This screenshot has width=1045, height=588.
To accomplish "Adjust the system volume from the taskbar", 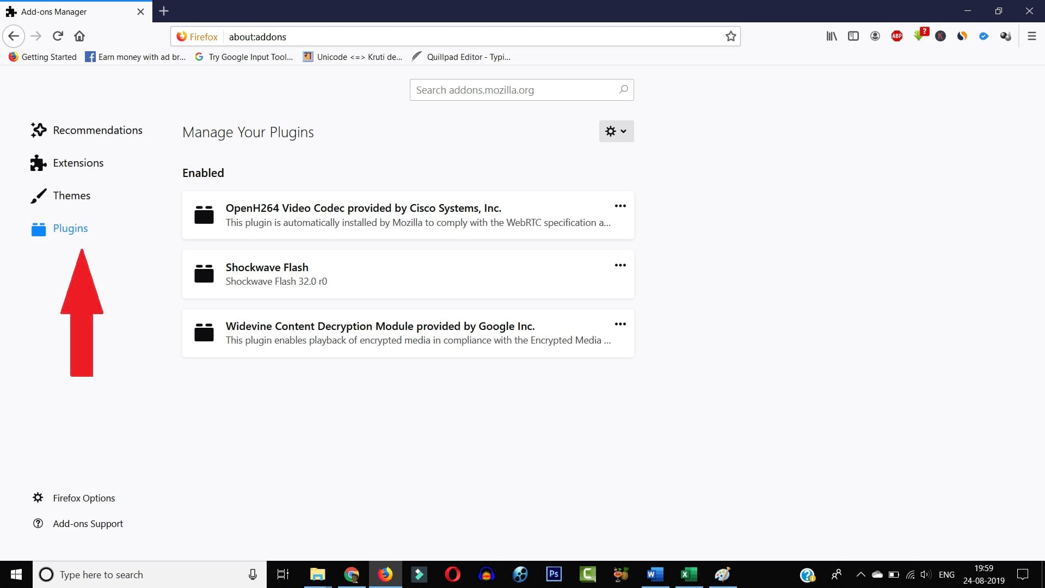I will (925, 574).
